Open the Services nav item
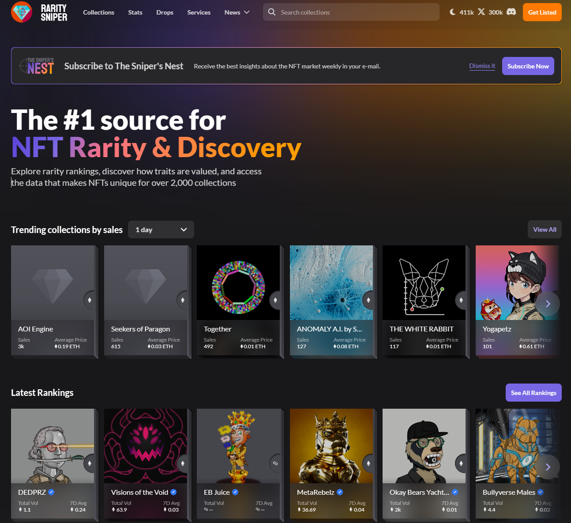The width and height of the screenshot is (571, 523). (199, 12)
